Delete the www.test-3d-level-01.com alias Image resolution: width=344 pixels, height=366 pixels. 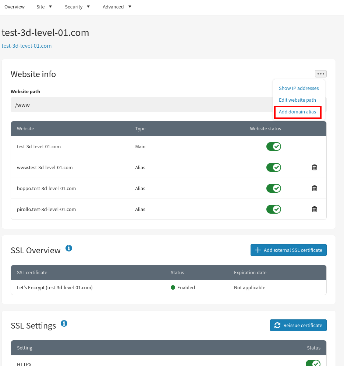314,167
